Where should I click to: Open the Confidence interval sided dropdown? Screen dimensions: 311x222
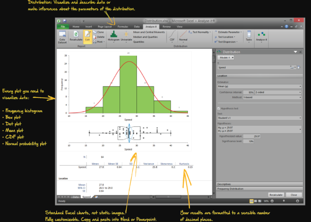click(300, 92)
